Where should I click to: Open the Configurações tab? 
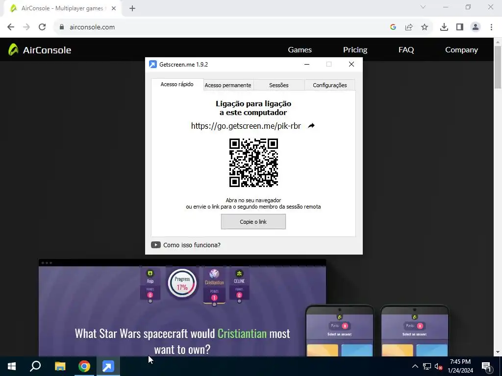330,85
